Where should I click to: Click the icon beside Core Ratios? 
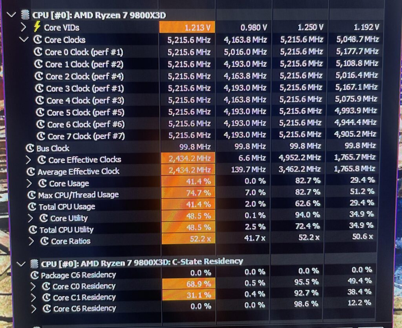(45, 241)
